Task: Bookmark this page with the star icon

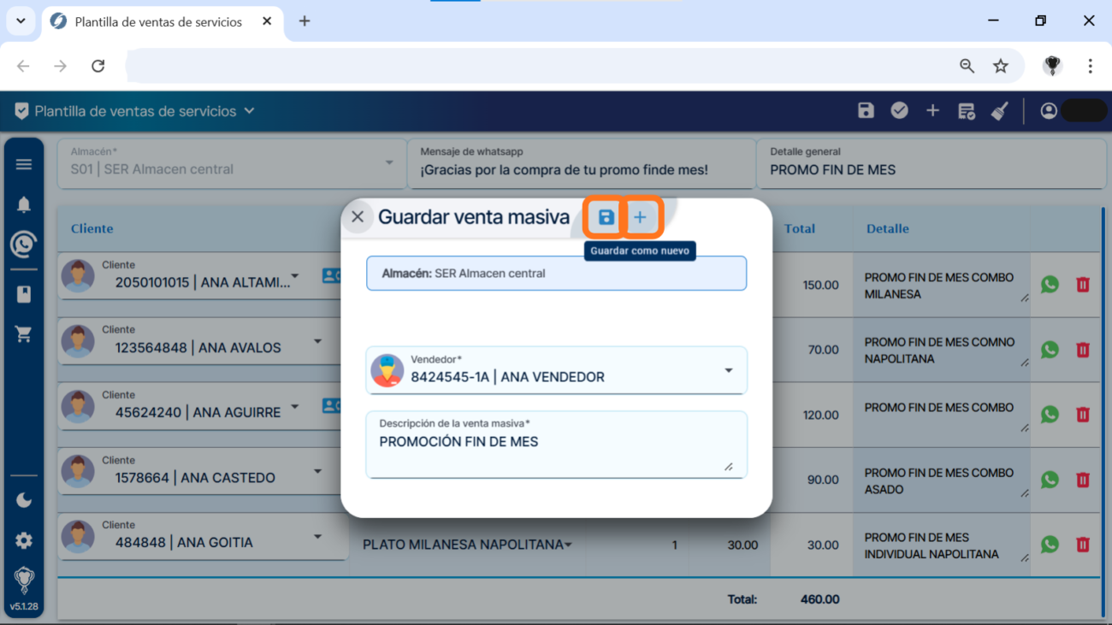Action: (x=1000, y=66)
